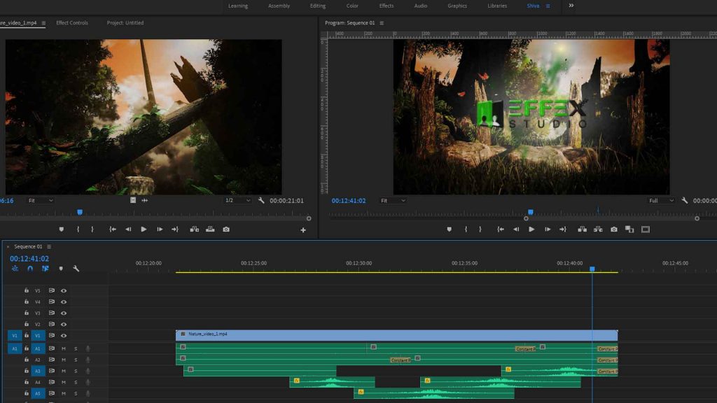The height and width of the screenshot is (403, 717).
Task: Open the Project: Untitled tab
Action: tap(125, 23)
